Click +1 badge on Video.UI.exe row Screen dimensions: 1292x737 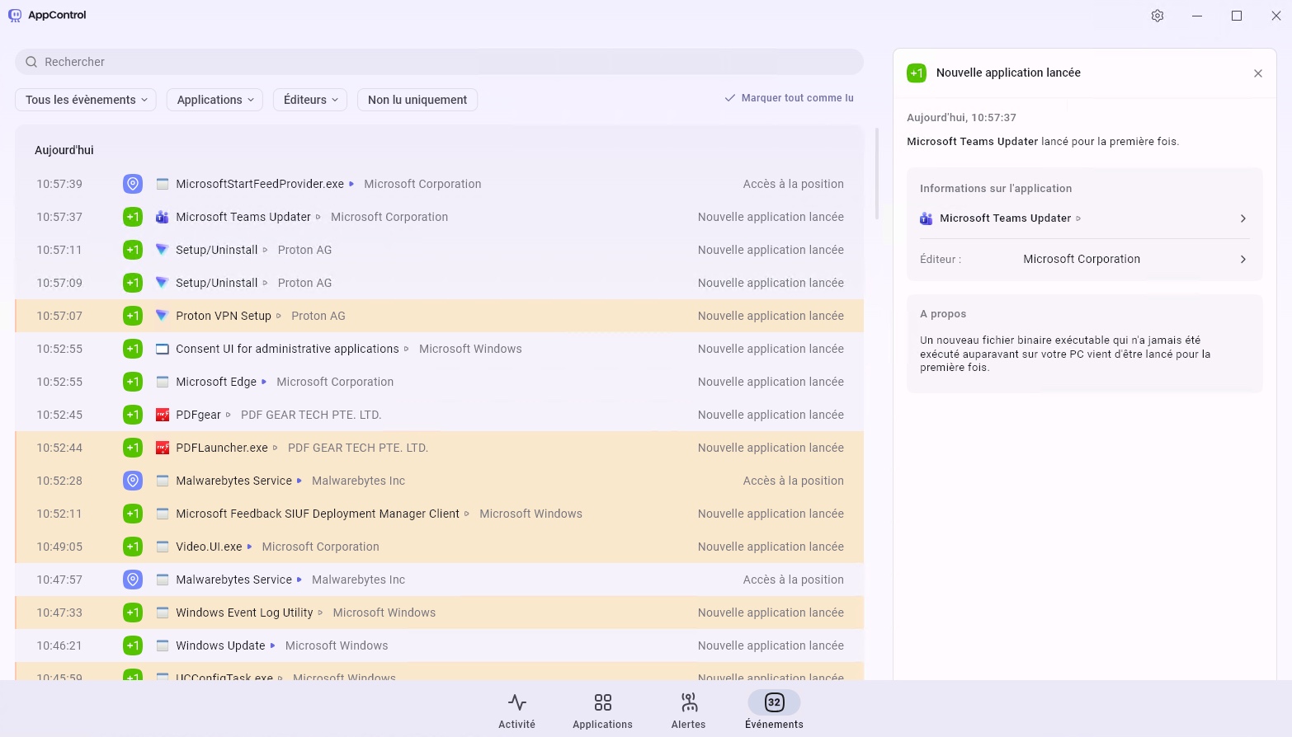pos(133,547)
